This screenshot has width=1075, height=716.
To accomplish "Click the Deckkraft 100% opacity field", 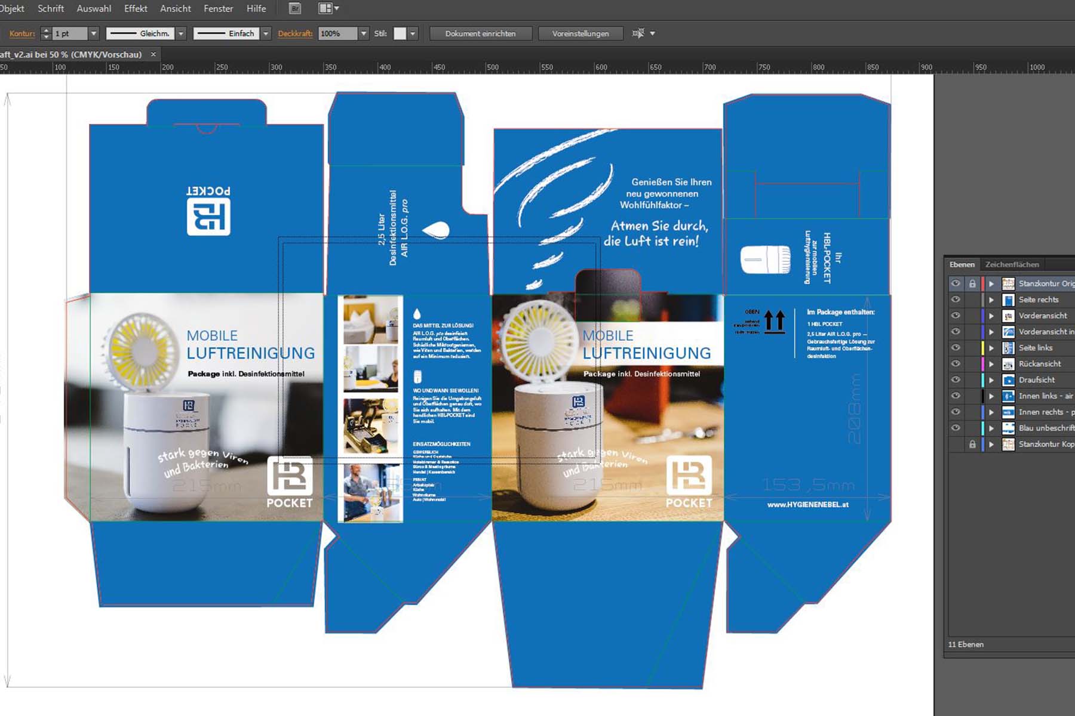I will click(x=338, y=33).
